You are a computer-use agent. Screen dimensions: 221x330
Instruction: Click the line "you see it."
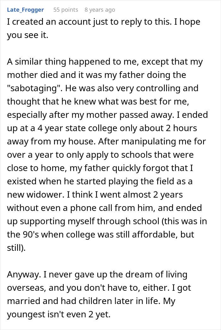[28, 35]
